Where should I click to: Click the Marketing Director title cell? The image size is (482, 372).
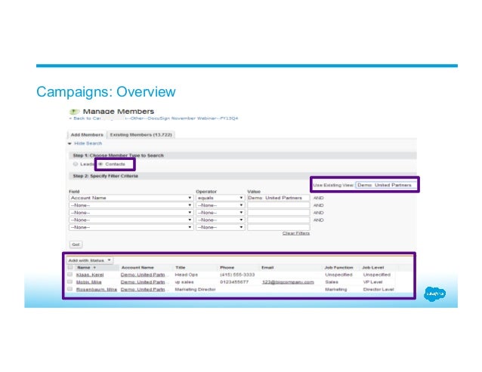click(195, 289)
